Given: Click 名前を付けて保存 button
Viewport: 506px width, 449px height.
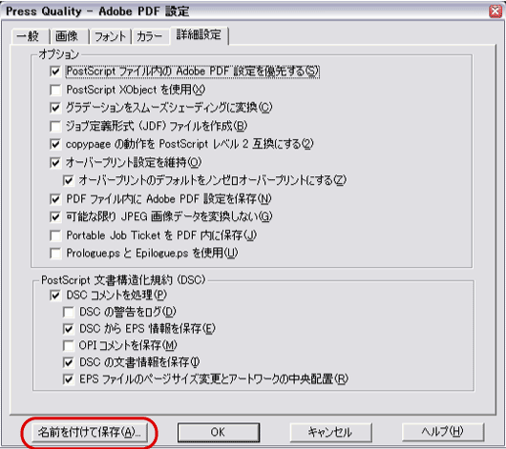Looking at the screenshot, I should coord(90,432).
